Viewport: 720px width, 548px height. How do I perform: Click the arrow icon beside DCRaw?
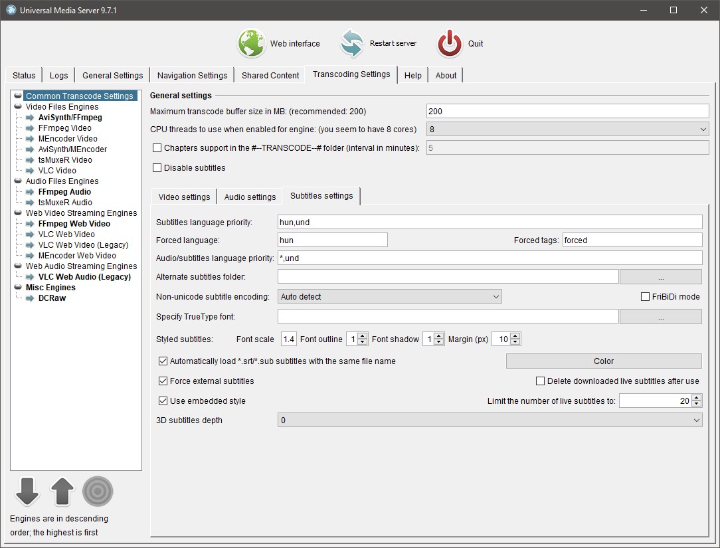tap(30, 298)
